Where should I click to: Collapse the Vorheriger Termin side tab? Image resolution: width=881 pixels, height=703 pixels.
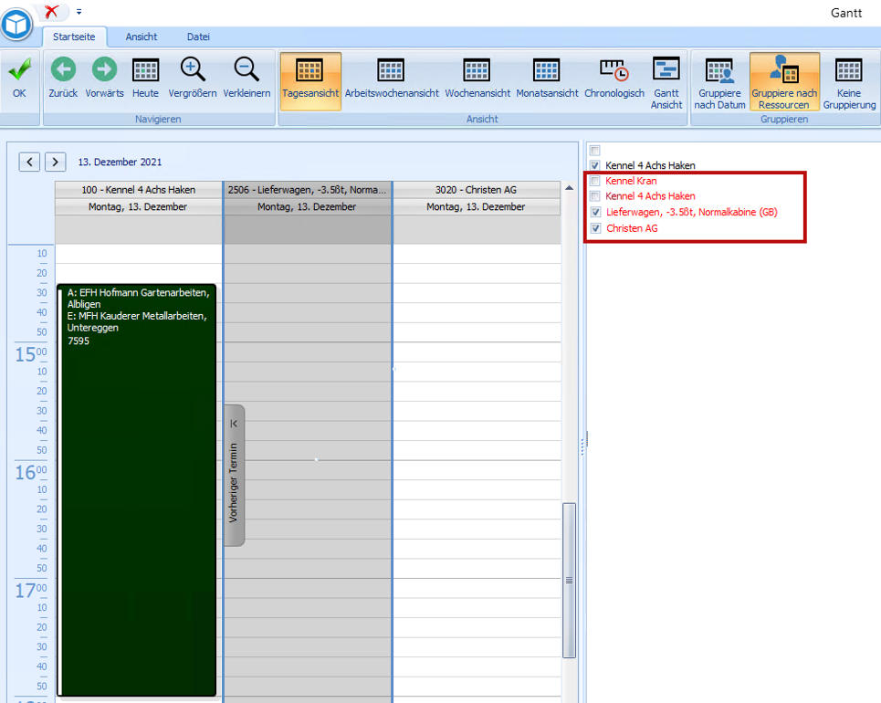234,423
